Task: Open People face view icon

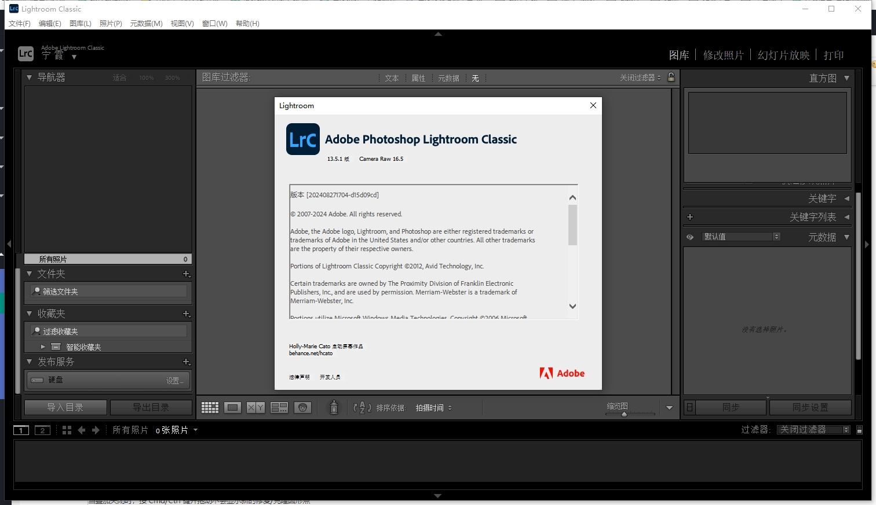Action: click(x=302, y=408)
